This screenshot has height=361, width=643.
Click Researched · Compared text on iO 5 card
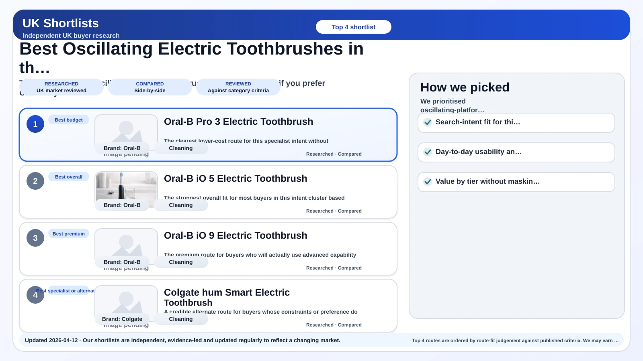(334, 211)
